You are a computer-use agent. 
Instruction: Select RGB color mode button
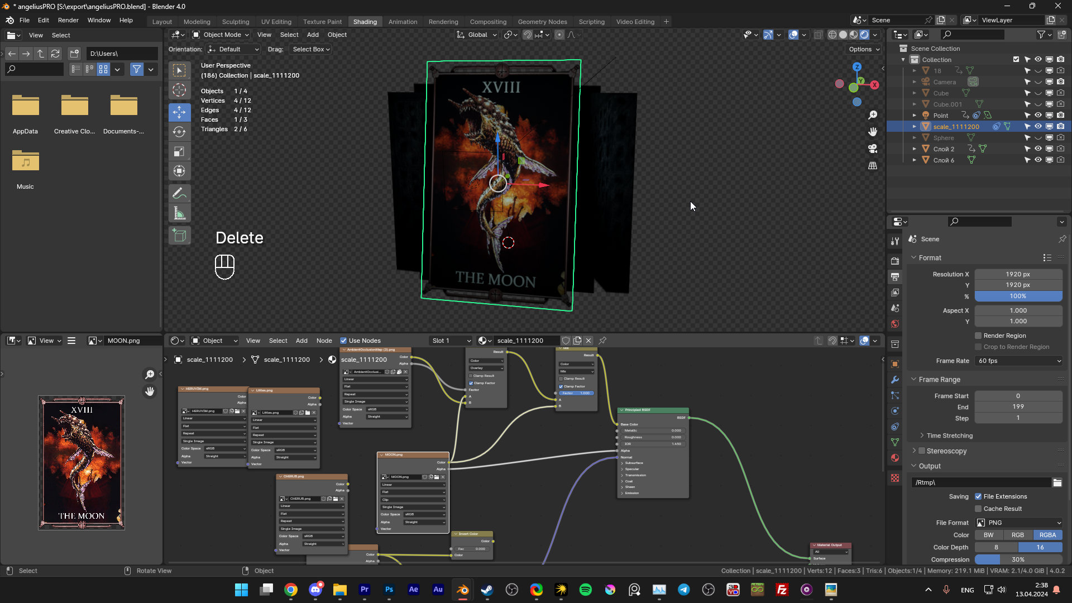1017,535
